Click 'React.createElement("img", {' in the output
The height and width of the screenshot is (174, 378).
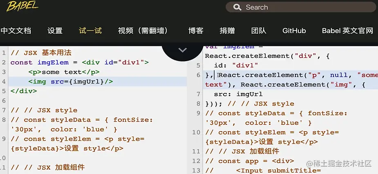pos(303,85)
